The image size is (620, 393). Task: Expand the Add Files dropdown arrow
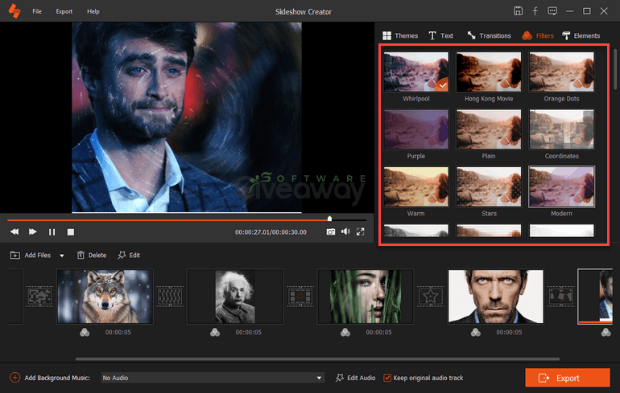(x=62, y=256)
